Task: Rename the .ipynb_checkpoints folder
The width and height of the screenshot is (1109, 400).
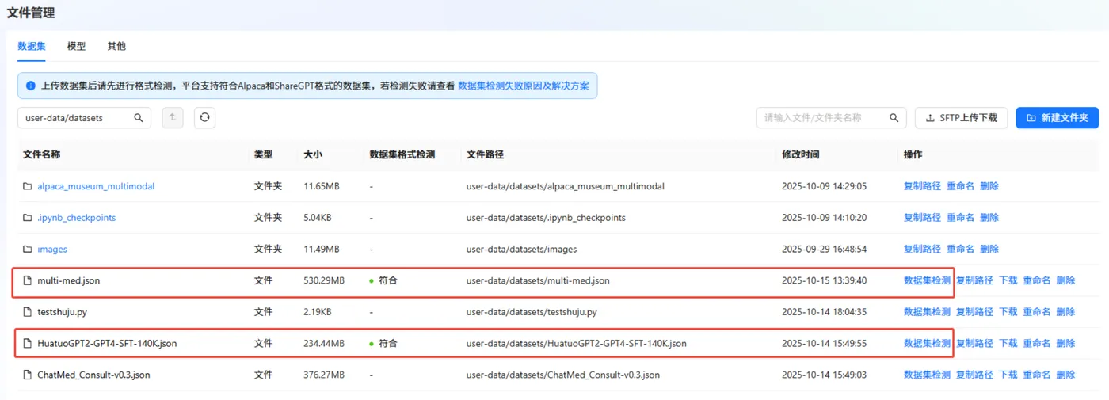Action: click(960, 218)
